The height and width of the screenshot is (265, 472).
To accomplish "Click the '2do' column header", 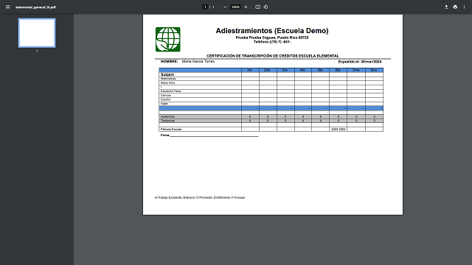I will pyautogui.click(x=267, y=70).
